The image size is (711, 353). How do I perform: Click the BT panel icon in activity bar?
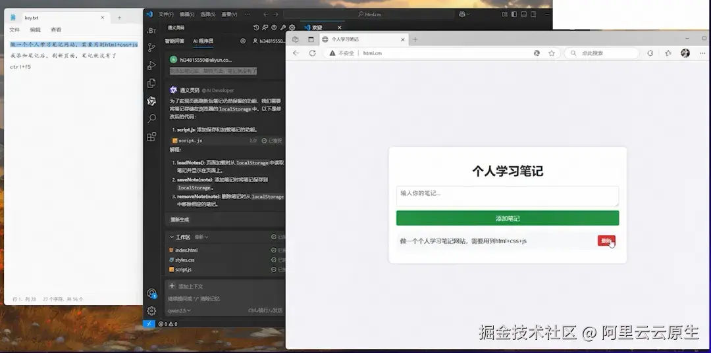click(151, 30)
